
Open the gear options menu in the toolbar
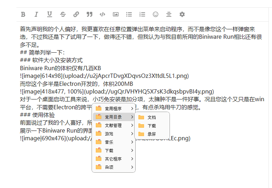[x=182, y=14]
